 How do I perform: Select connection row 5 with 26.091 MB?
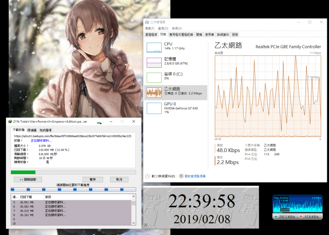point(71,202)
